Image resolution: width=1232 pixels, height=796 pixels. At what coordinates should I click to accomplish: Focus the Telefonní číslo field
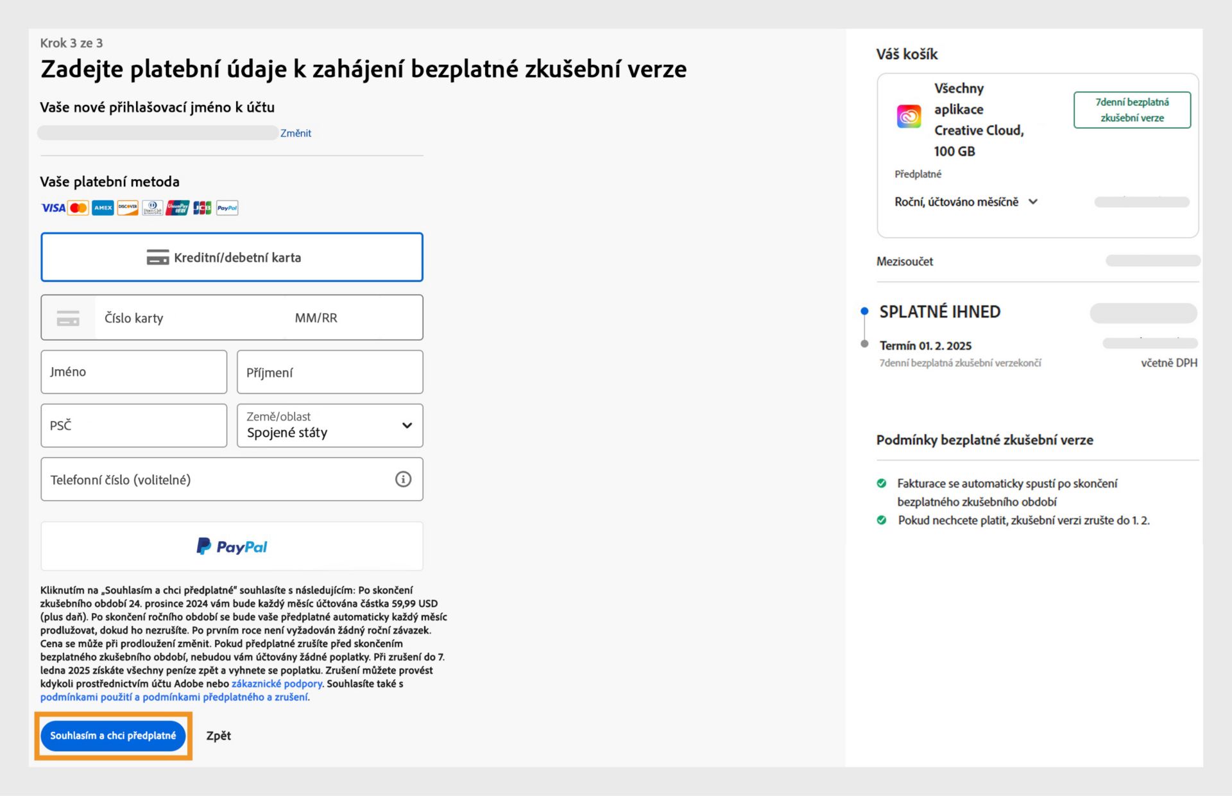(x=232, y=480)
